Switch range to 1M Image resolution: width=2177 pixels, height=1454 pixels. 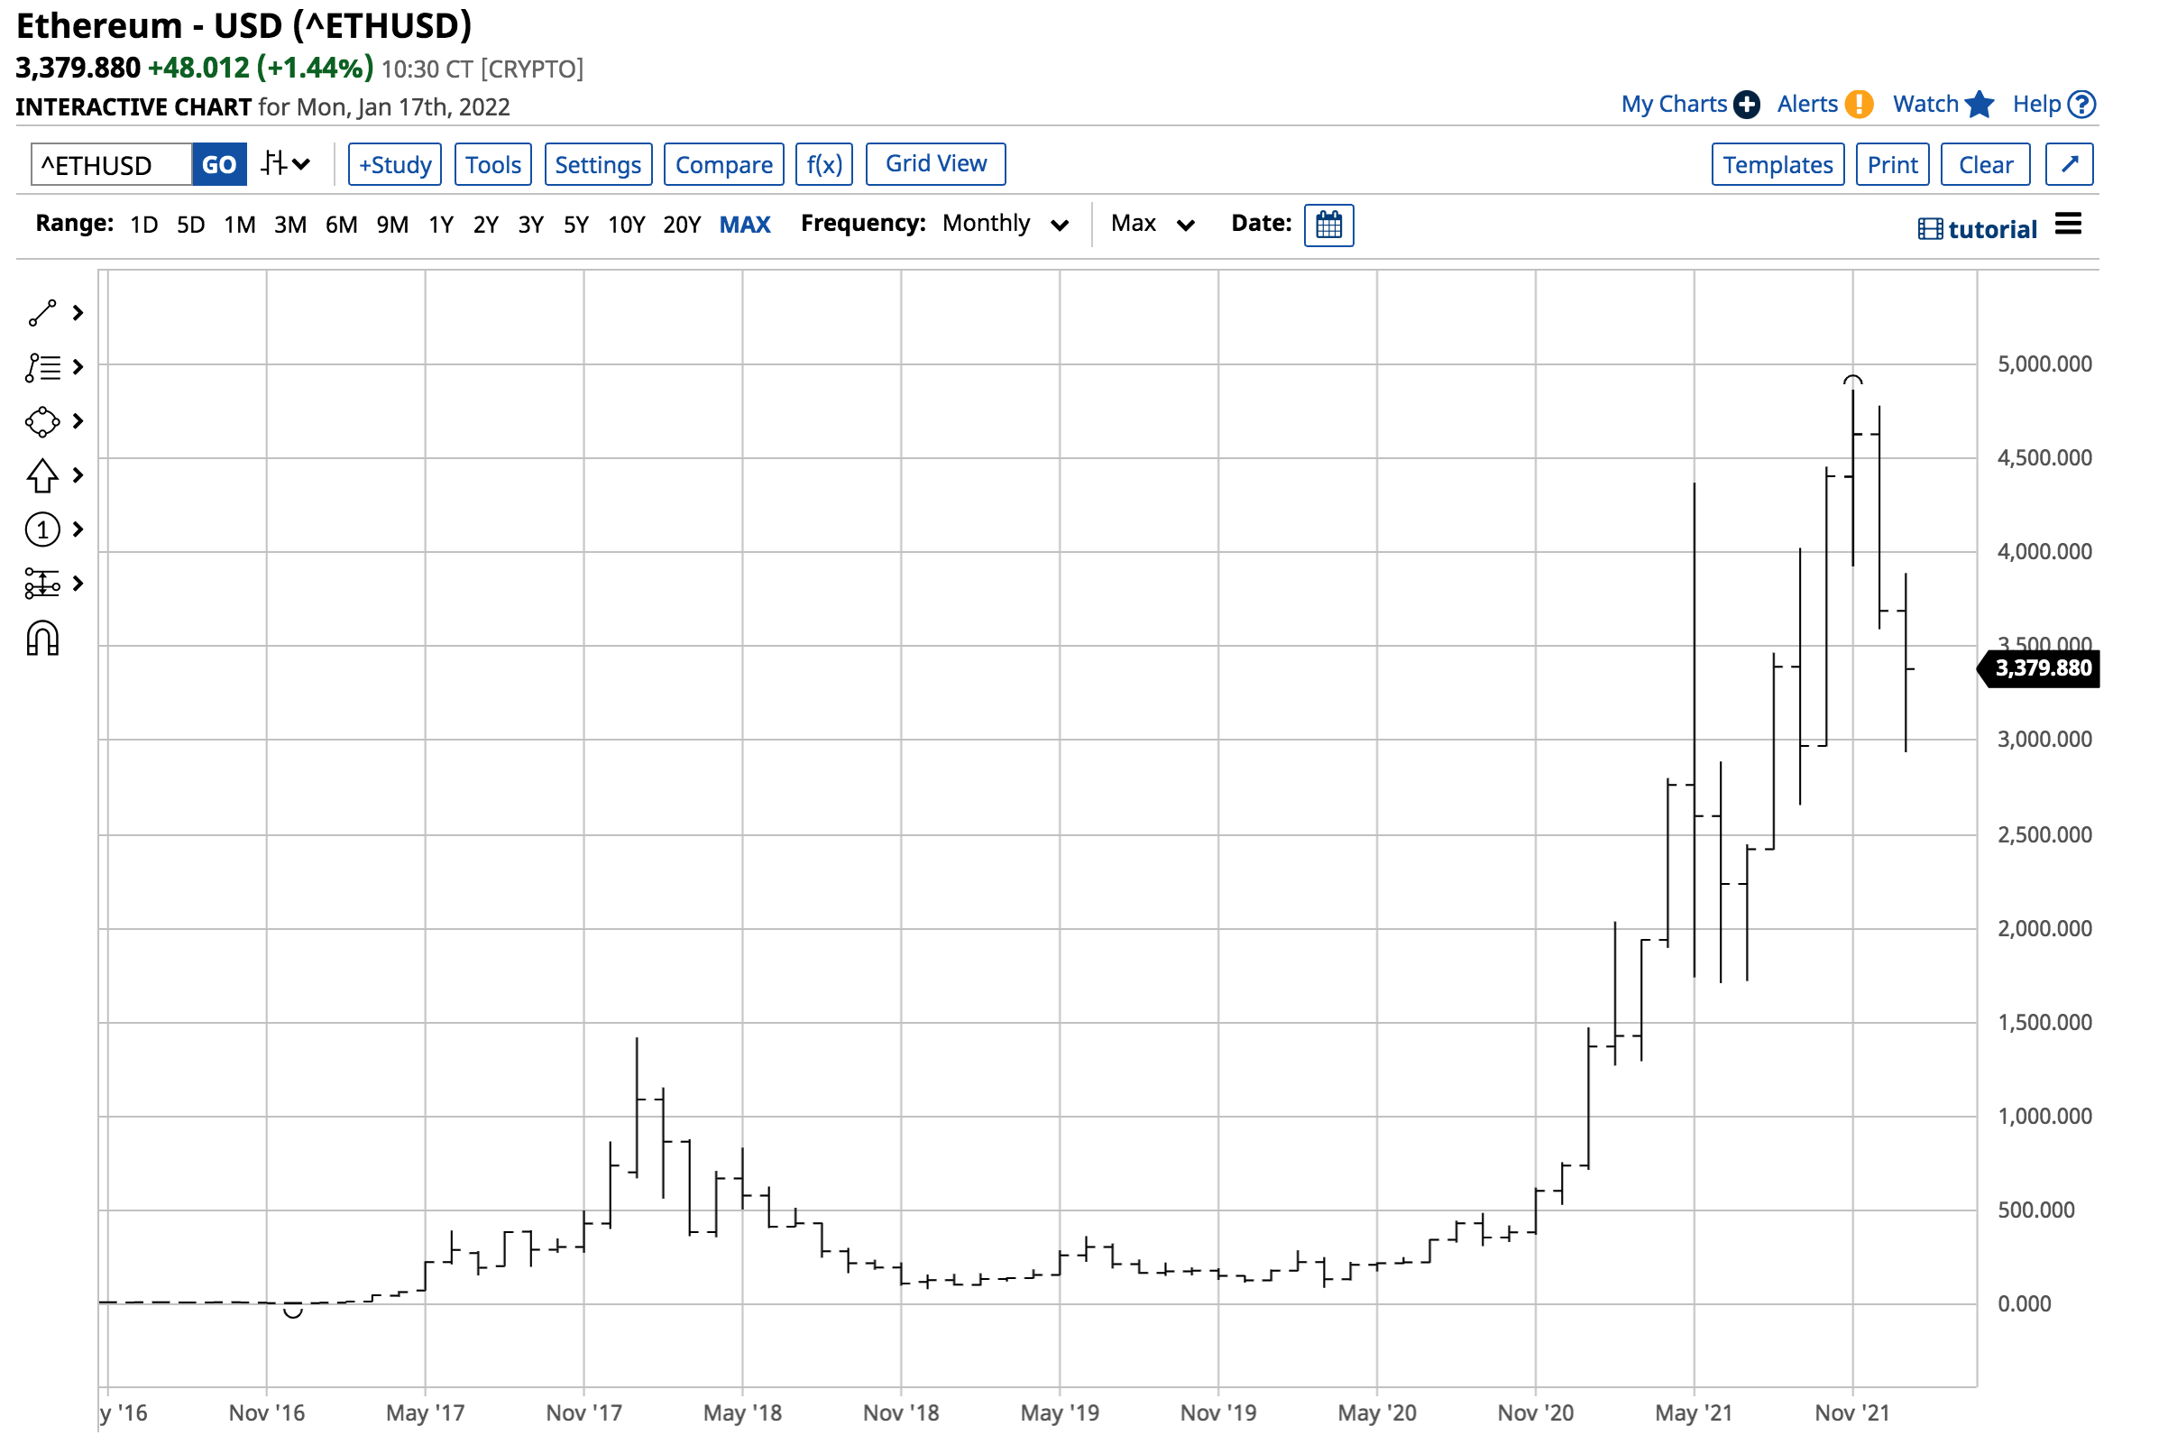pos(239,225)
